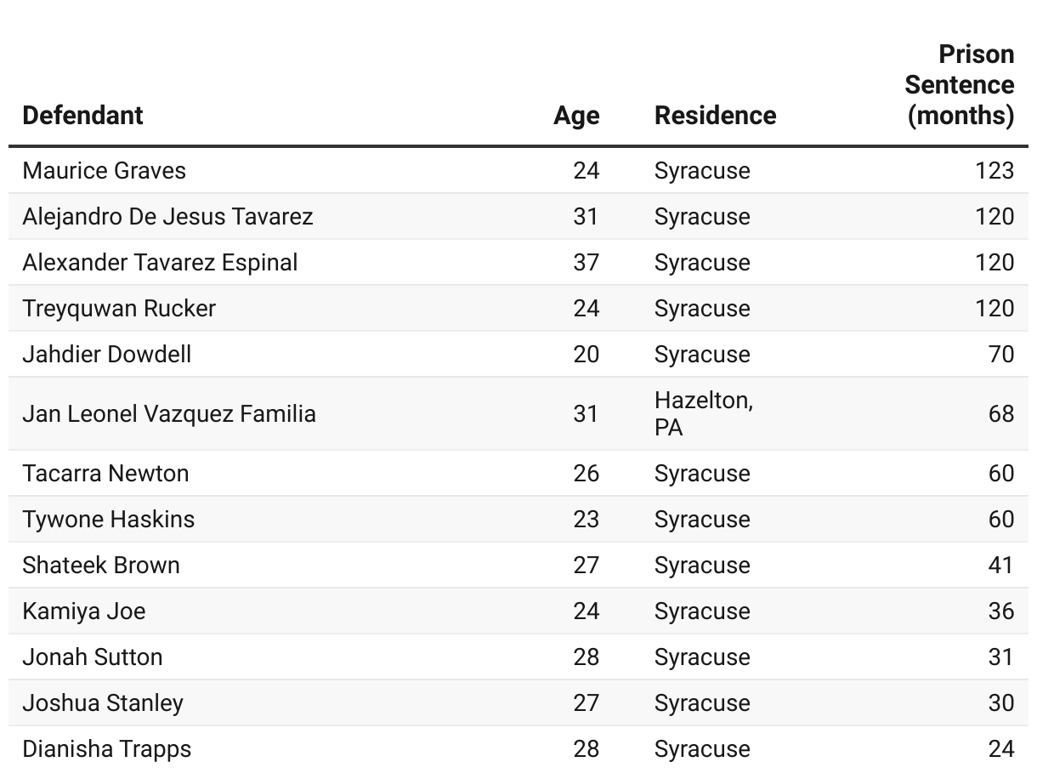The image size is (1037, 779).
Task: Select the Jan Leonel Vazquez Familia cell
Action: [x=169, y=414]
